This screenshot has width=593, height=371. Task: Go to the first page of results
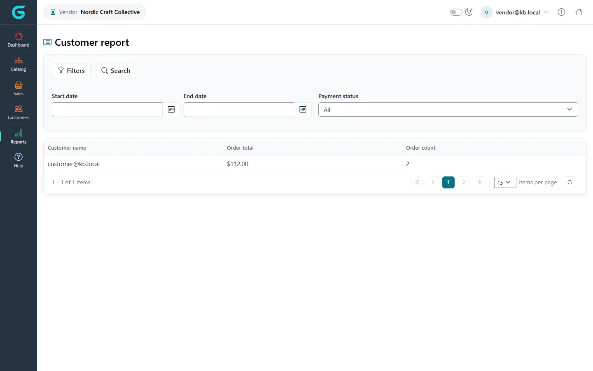coord(418,182)
